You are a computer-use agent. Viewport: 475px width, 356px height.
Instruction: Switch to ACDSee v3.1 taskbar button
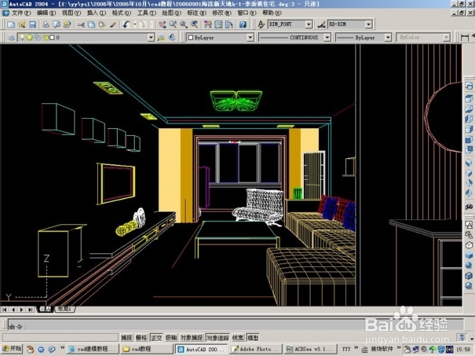click(x=311, y=349)
